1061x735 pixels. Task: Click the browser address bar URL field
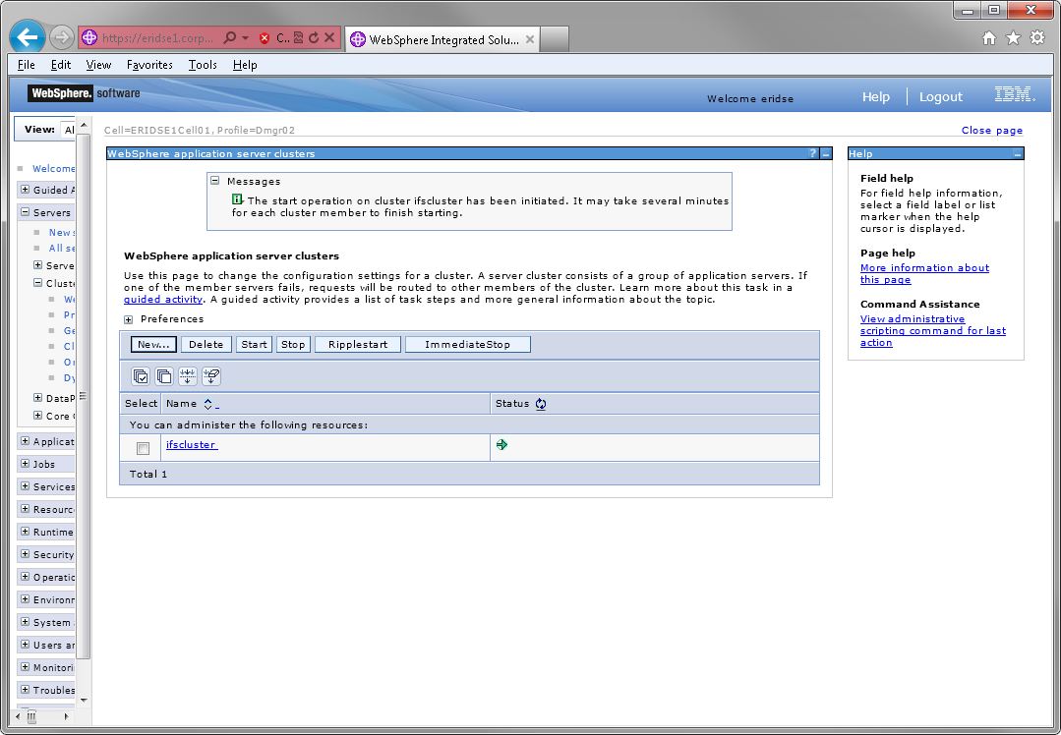[157, 38]
